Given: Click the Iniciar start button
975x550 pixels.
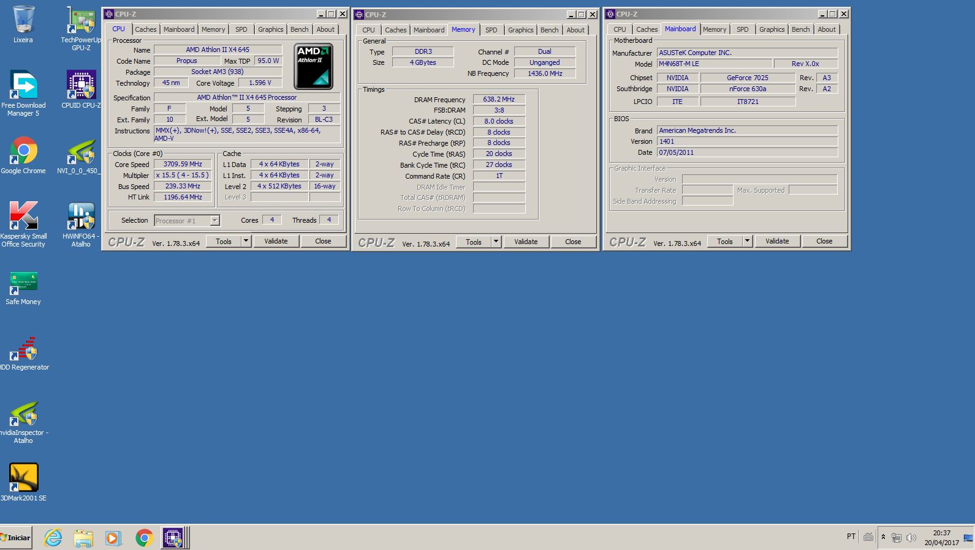Looking at the screenshot, I should [x=16, y=538].
